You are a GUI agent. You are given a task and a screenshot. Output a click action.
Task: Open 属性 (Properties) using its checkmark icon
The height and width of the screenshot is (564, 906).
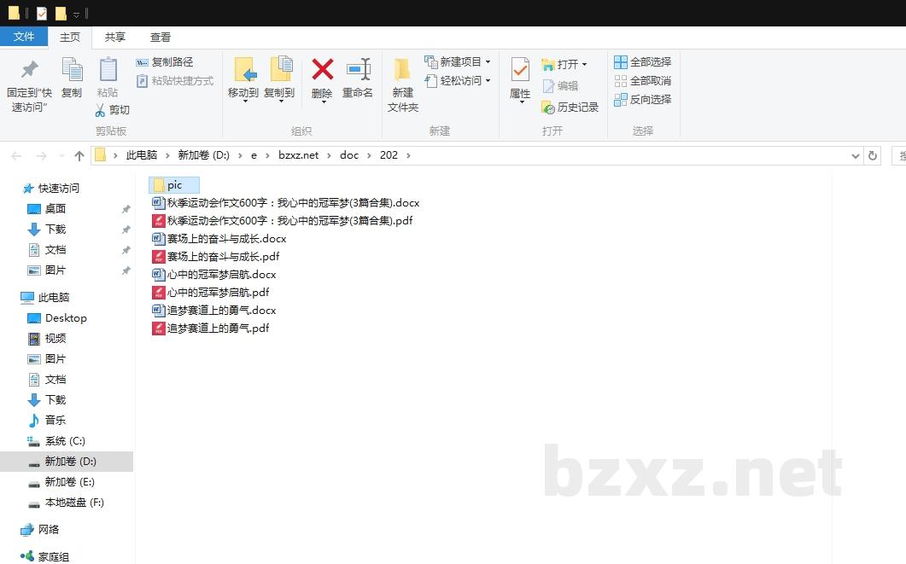520,73
